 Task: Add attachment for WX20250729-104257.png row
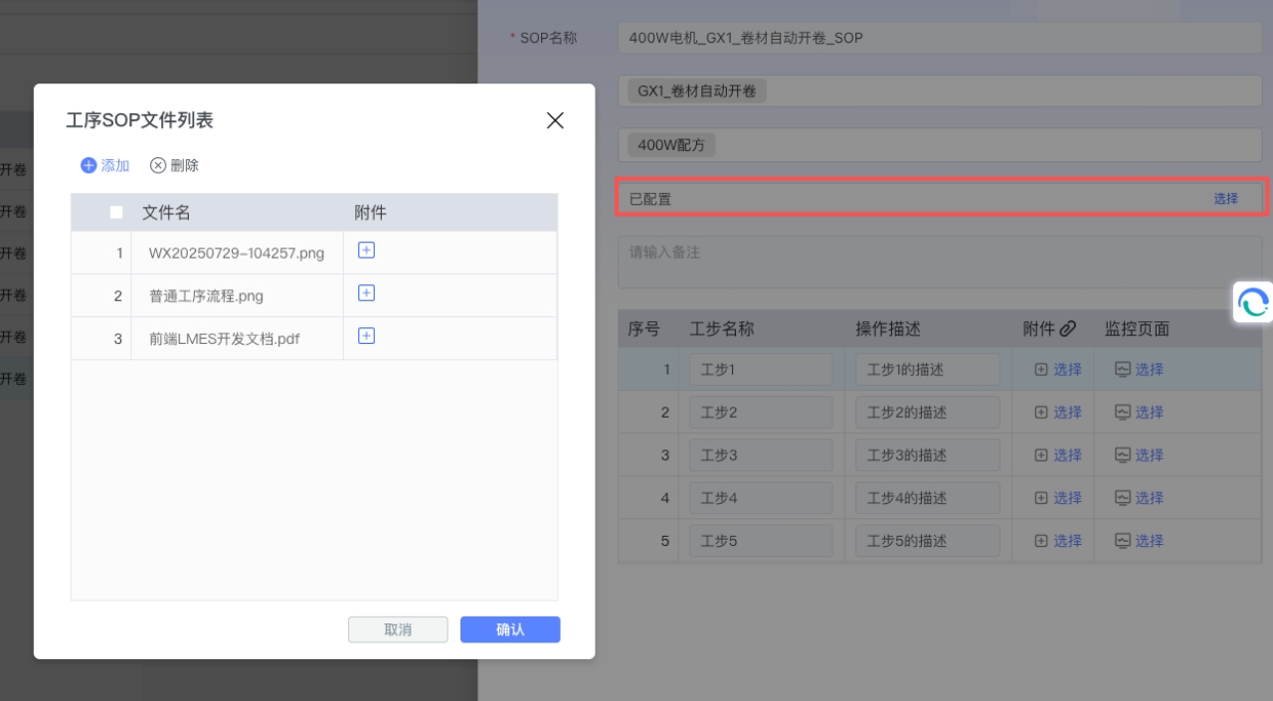click(366, 251)
